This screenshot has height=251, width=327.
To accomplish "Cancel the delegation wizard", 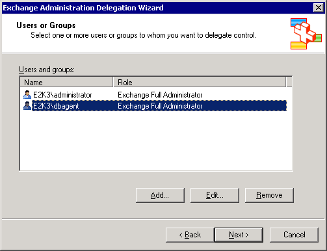I will tap(294, 235).
